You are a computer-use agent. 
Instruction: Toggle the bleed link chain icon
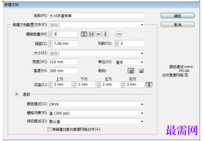(149, 85)
